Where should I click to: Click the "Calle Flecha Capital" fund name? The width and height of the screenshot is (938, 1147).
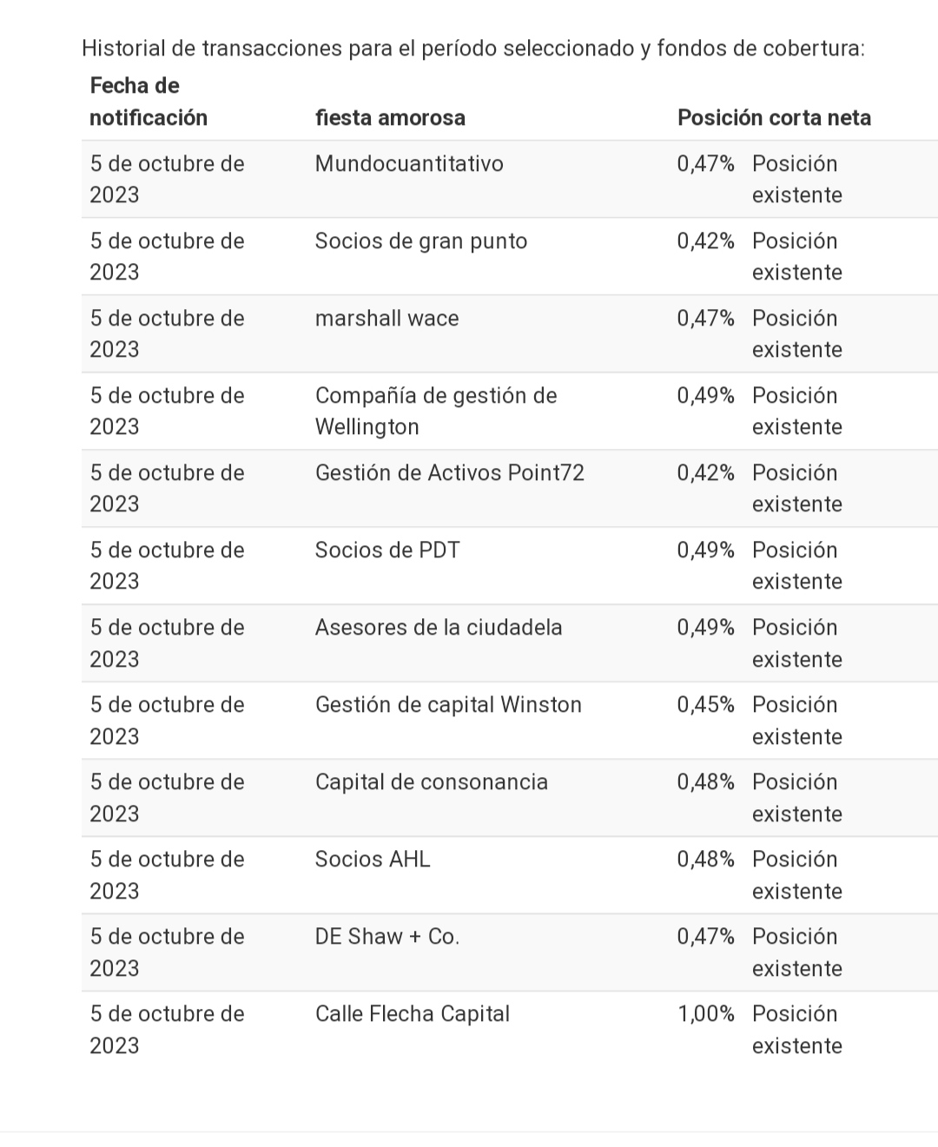tap(413, 1014)
